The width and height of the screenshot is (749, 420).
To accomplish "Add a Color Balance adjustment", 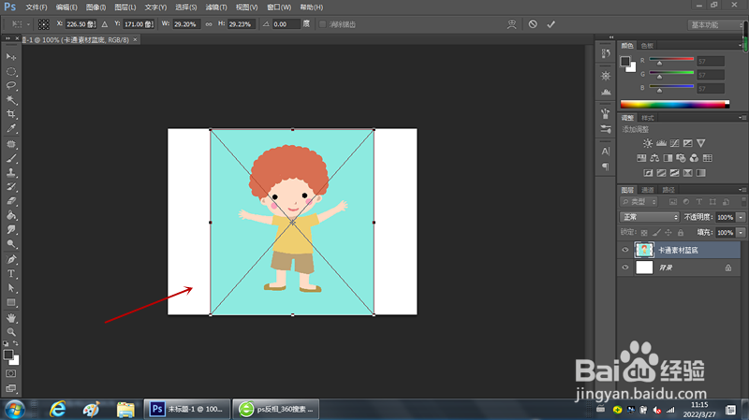I will (654, 158).
